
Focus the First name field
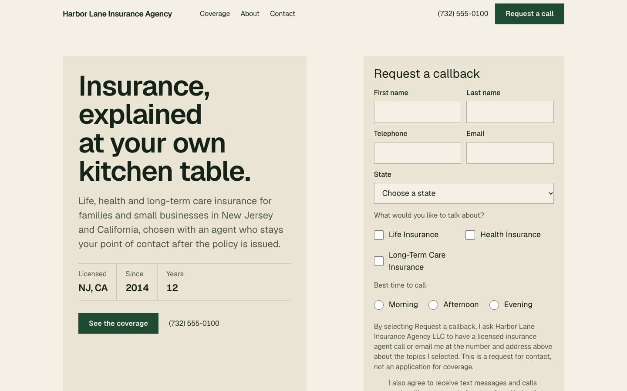pyautogui.click(x=418, y=112)
